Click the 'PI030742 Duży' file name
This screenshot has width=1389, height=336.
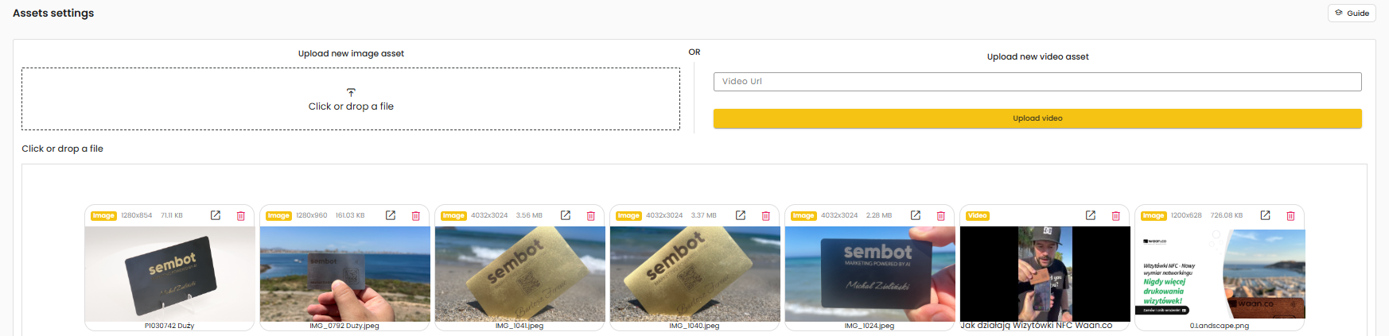[169, 326]
